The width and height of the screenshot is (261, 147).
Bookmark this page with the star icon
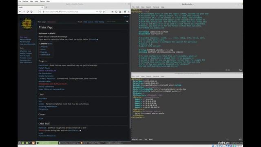[x=104, y=12]
